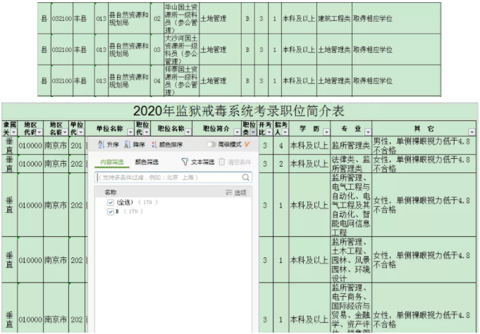Click the position code 03 cell
The width and height of the screenshot is (480, 334).
[157, 49]
